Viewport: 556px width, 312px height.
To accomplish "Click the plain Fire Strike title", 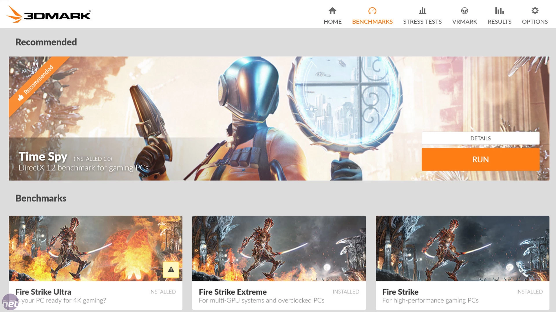I will click(400, 292).
